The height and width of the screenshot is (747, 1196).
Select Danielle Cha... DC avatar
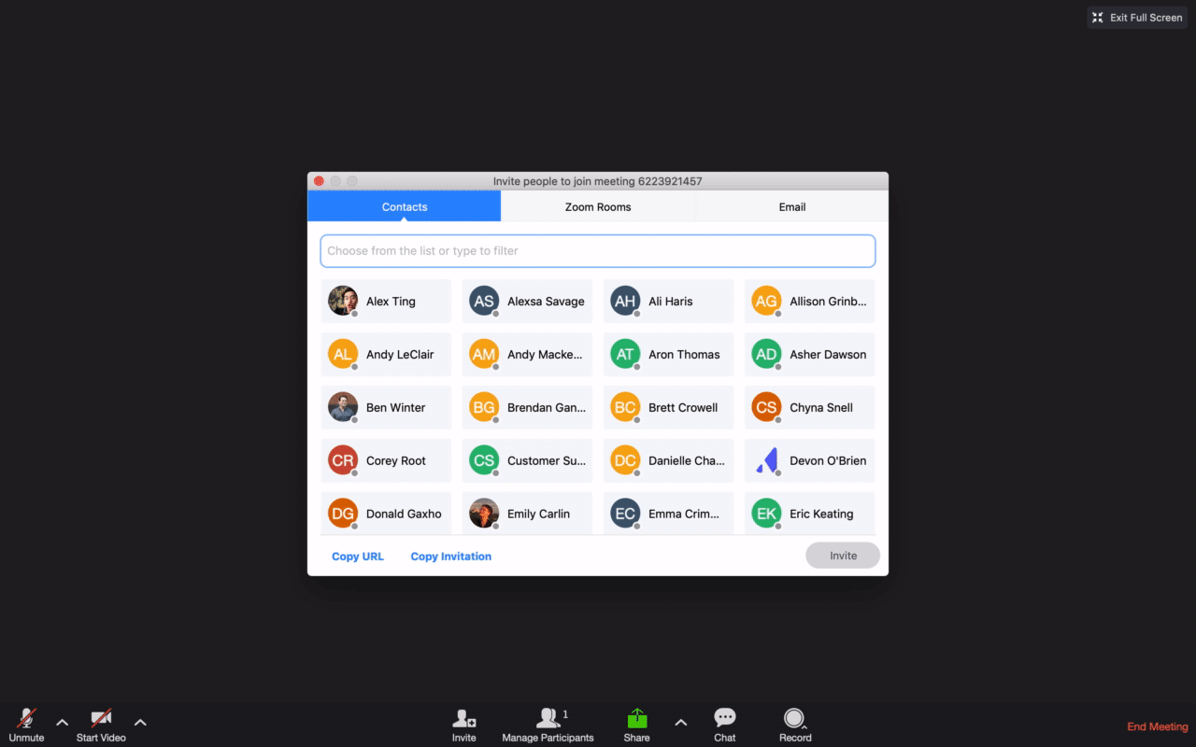coord(625,460)
